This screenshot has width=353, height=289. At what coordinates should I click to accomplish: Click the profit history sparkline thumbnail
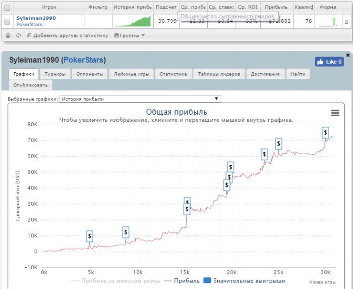point(133,21)
